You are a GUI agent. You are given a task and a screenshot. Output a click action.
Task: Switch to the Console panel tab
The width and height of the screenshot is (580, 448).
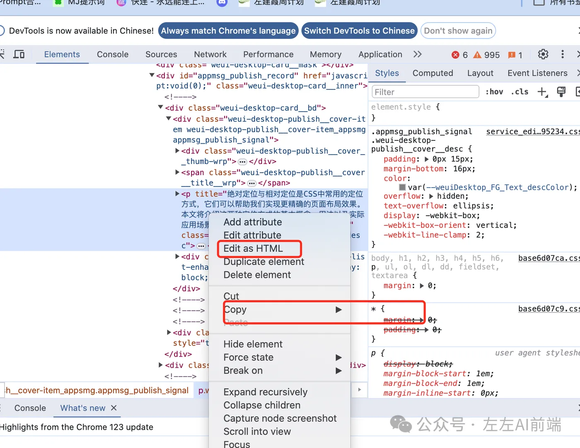[113, 54]
